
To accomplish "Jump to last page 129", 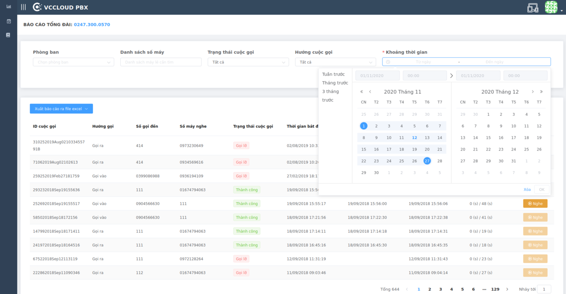I will coord(495,289).
